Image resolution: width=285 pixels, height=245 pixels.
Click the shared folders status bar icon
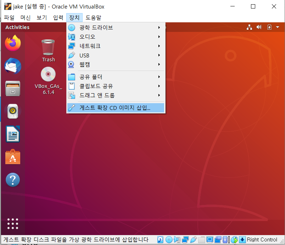click(x=202, y=240)
